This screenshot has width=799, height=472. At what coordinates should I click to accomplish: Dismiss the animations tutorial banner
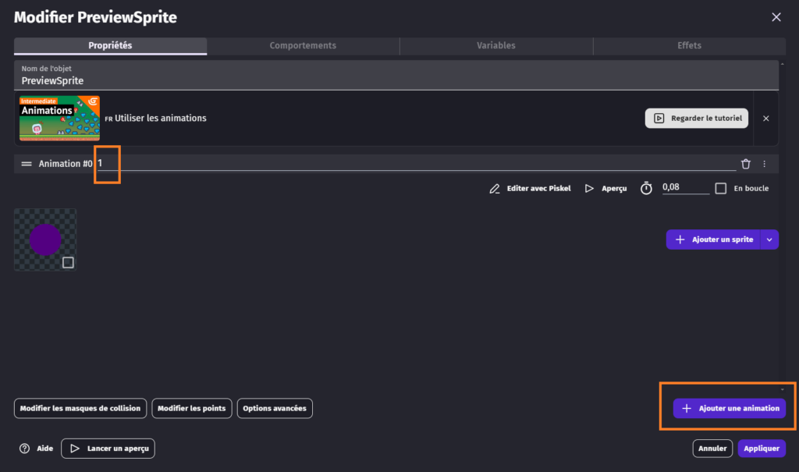click(x=765, y=119)
